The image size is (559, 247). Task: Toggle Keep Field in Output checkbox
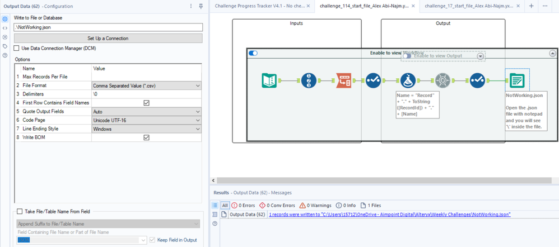coord(152,240)
